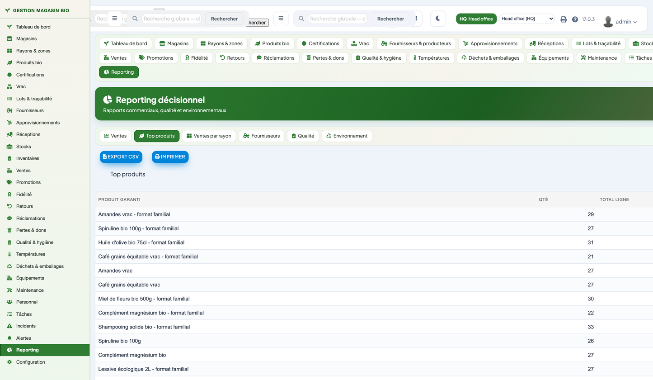This screenshot has width=653, height=380.
Task: Click the sidebar Vrac boxes icon
Action: [9, 87]
